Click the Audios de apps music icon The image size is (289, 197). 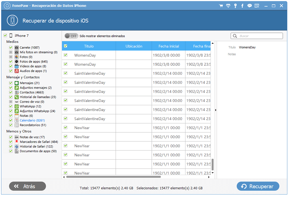pos(17,71)
